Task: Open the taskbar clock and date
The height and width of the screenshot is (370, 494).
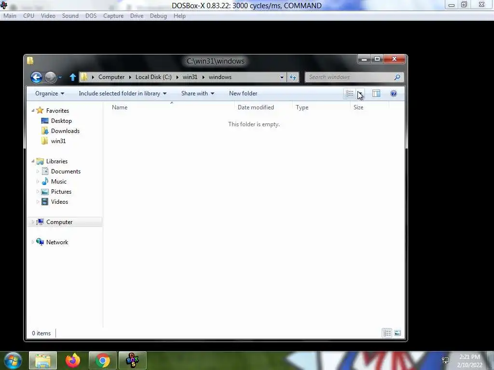Action: click(x=470, y=361)
